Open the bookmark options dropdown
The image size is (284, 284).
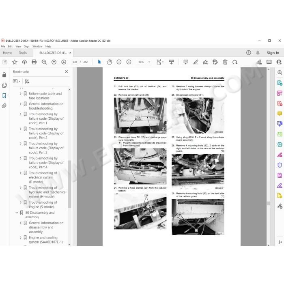[x=17, y=81]
